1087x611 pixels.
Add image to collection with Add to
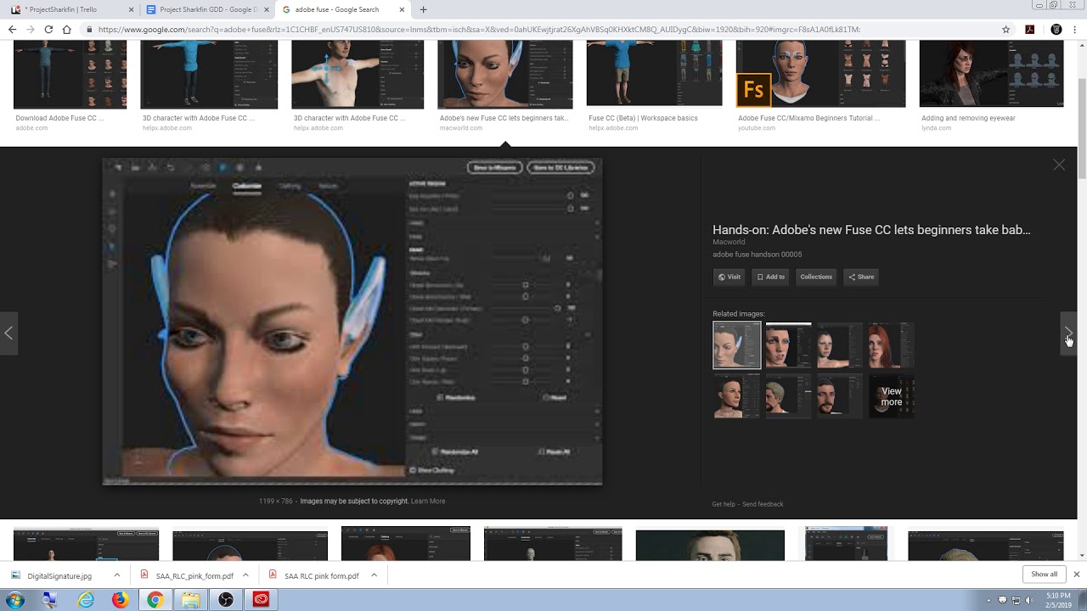click(771, 277)
